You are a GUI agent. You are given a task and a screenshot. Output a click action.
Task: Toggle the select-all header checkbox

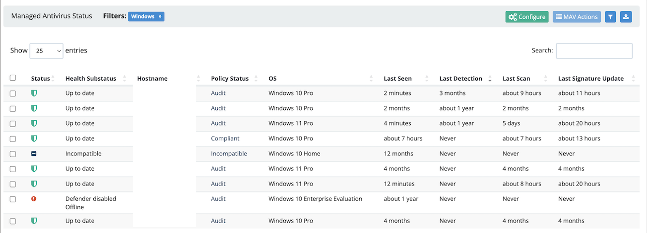[x=13, y=78]
